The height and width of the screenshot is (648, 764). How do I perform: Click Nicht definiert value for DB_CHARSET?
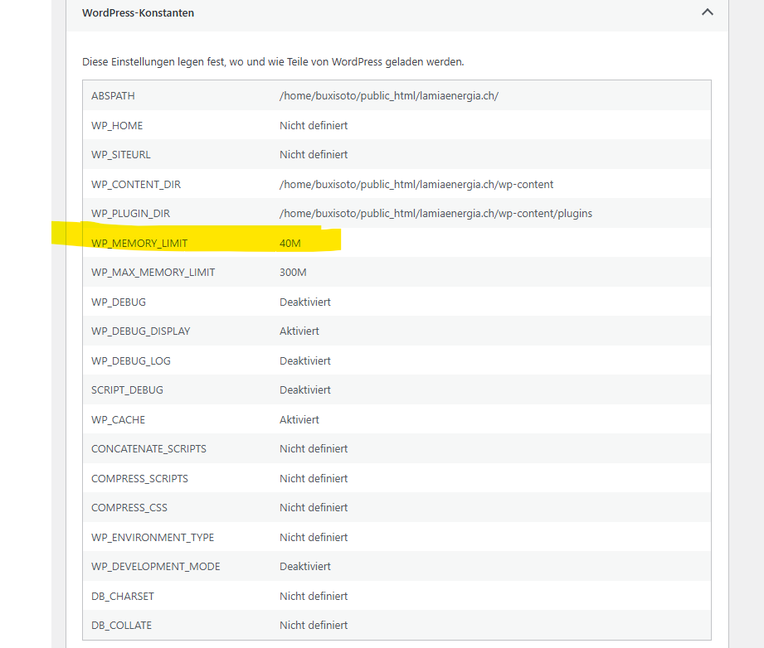314,597
